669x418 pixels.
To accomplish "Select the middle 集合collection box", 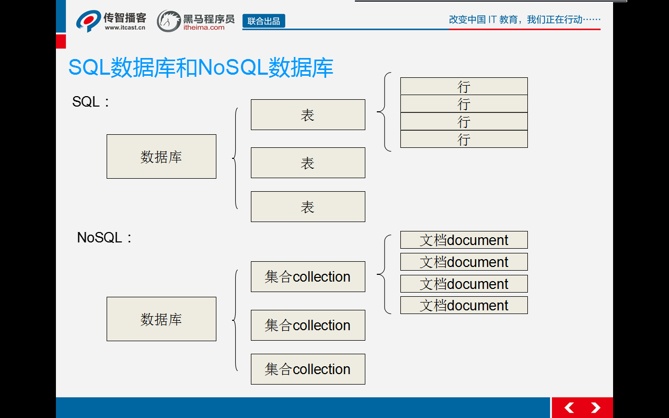I will click(x=308, y=326).
